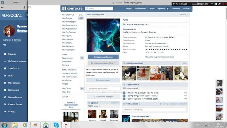Screen dimensions: 227x128
Task: Open Главная in AD-SOCIAL sidebar
Action: click(x=12, y=54)
